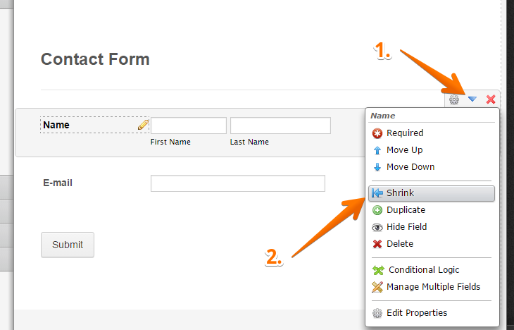Image resolution: width=514 pixels, height=330 pixels.
Task: Click the First Name input box
Action: coord(188,126)
